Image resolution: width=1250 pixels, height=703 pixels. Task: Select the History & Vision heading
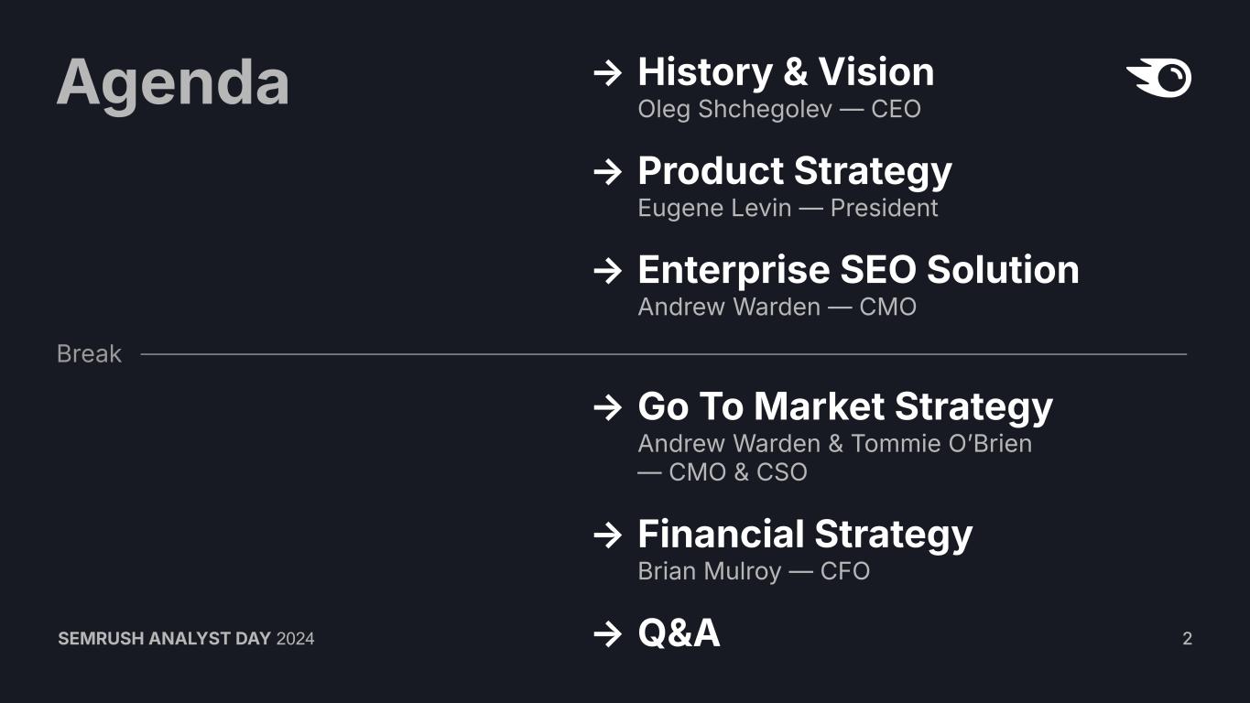(x=786, y=72)
